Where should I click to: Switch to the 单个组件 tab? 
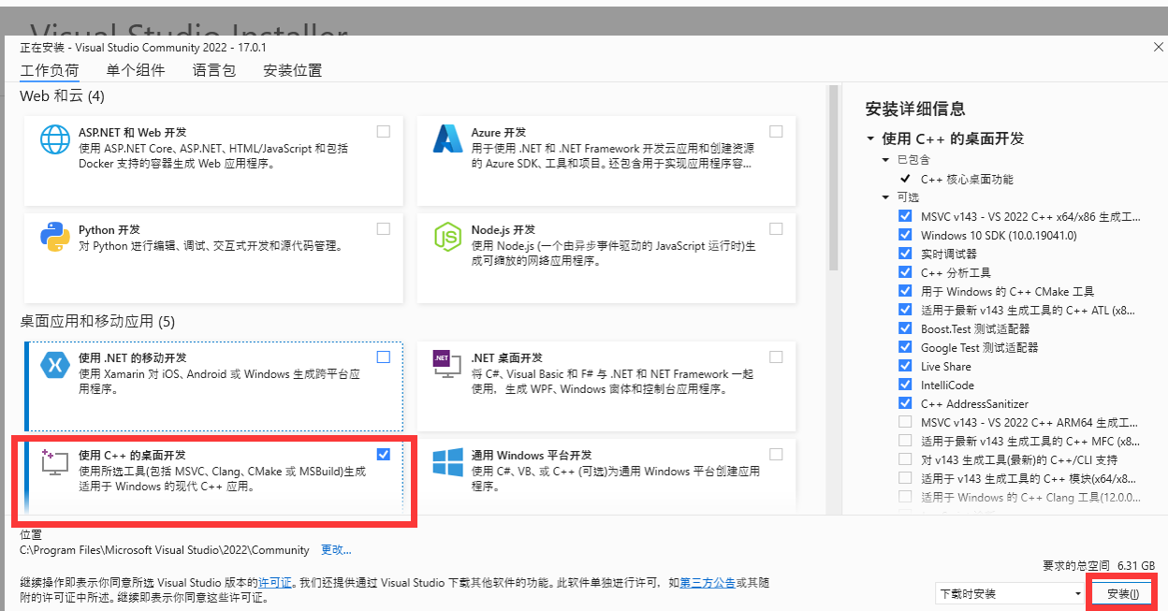tap(135, 70)
